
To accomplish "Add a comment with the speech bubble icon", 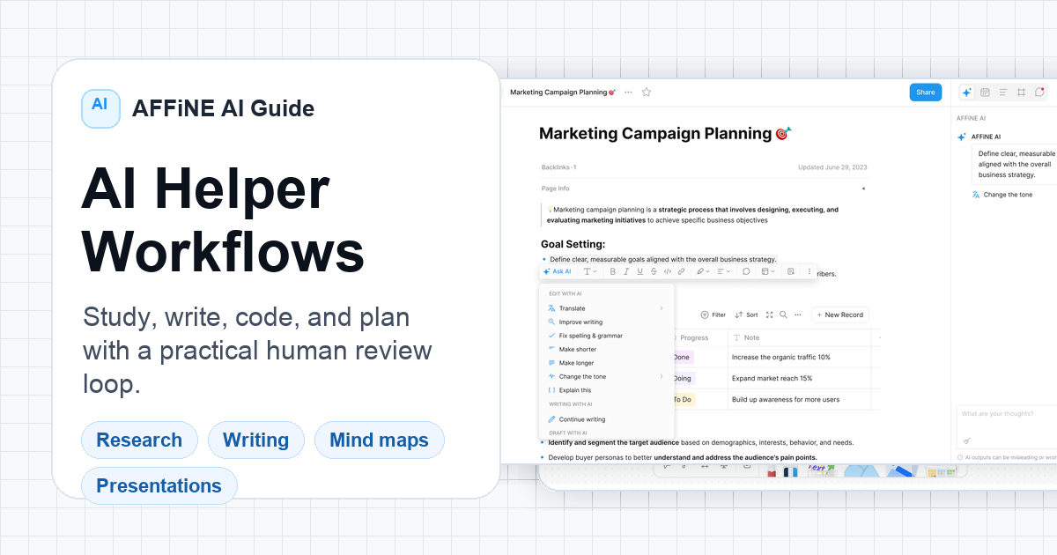I will pyautogui.click(x=746, y=271).
